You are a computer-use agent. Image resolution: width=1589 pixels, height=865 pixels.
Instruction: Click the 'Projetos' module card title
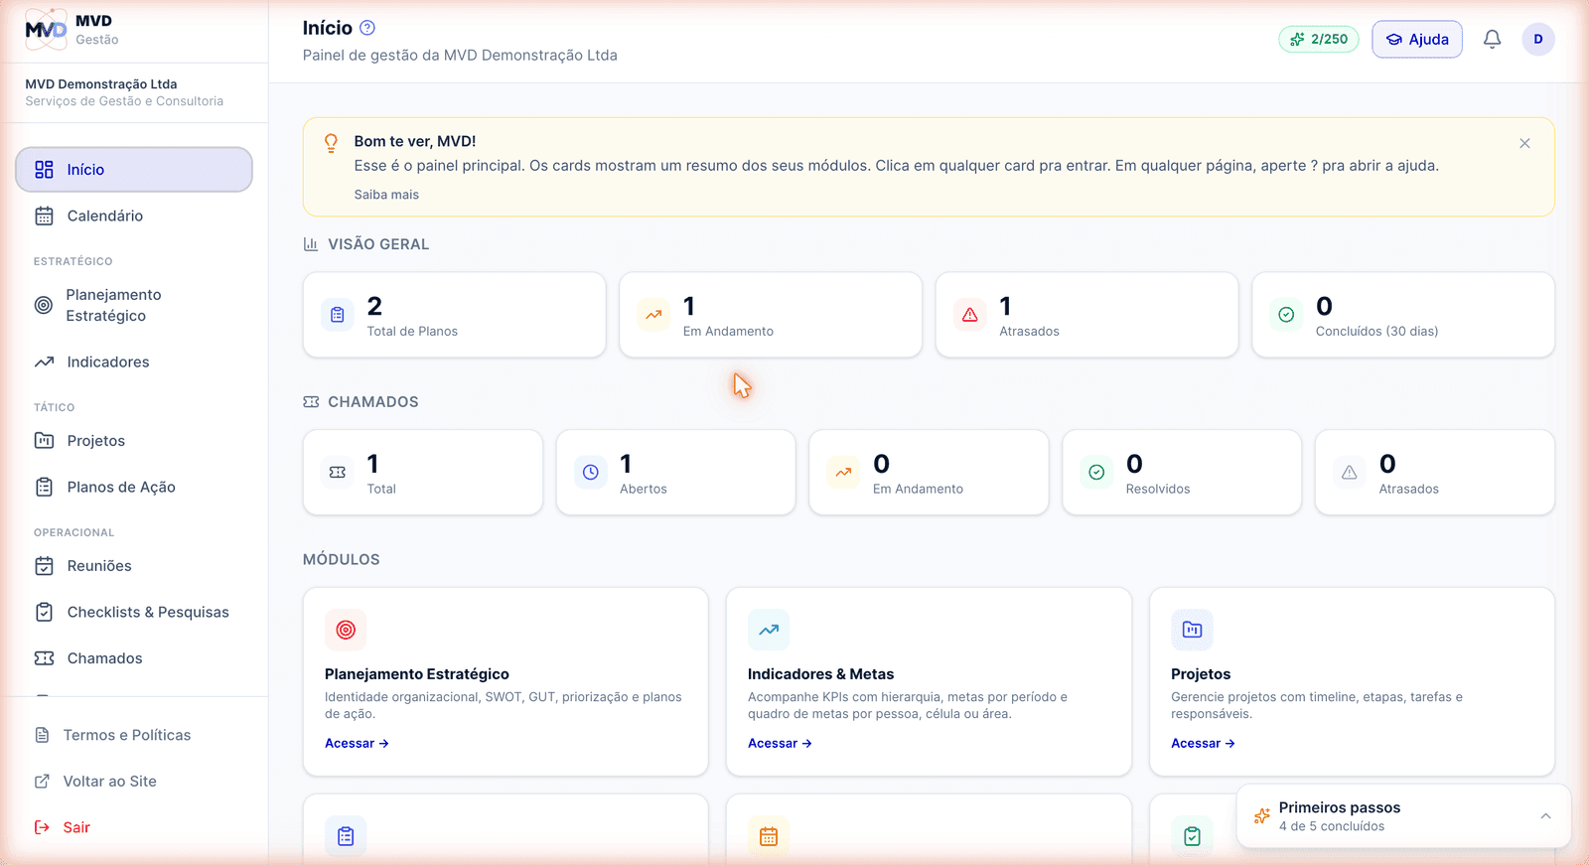tap(1201, 674)
